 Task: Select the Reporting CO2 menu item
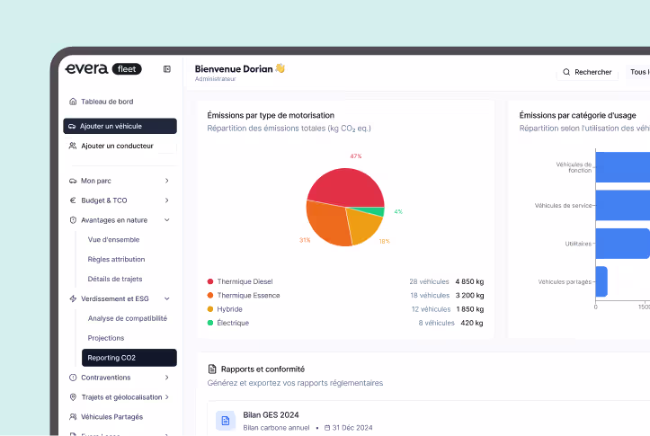[x=129, y=358]
